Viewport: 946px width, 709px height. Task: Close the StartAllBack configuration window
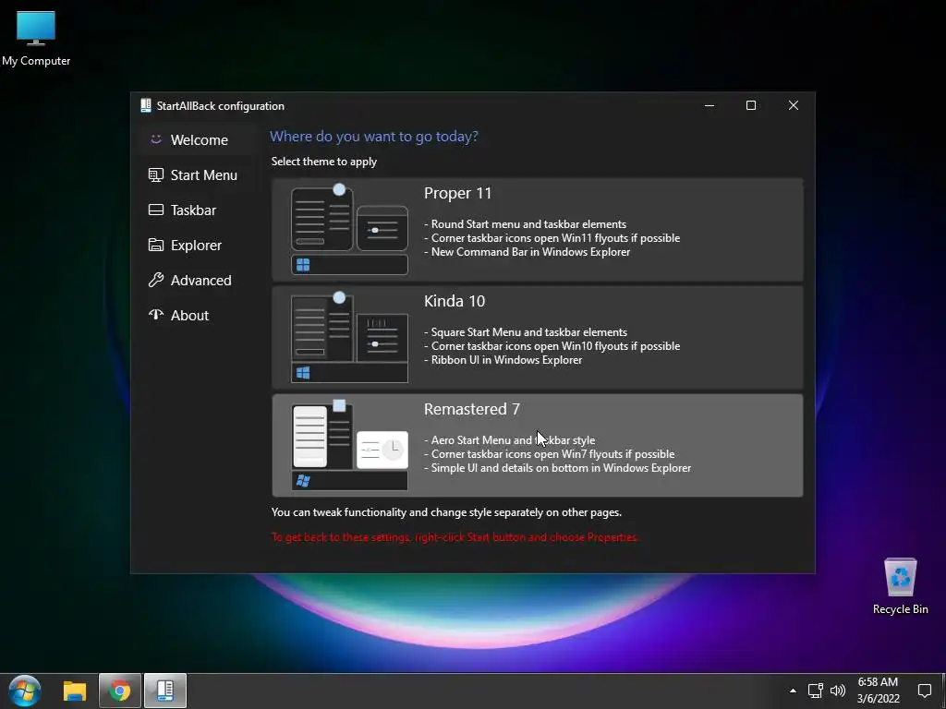[x=794, y=105]
